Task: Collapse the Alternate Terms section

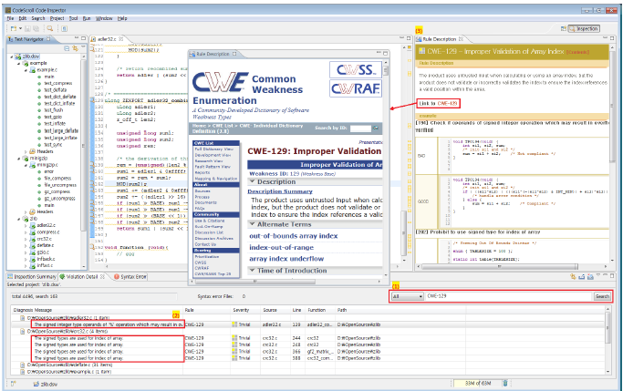Action: tap(252, 224)
